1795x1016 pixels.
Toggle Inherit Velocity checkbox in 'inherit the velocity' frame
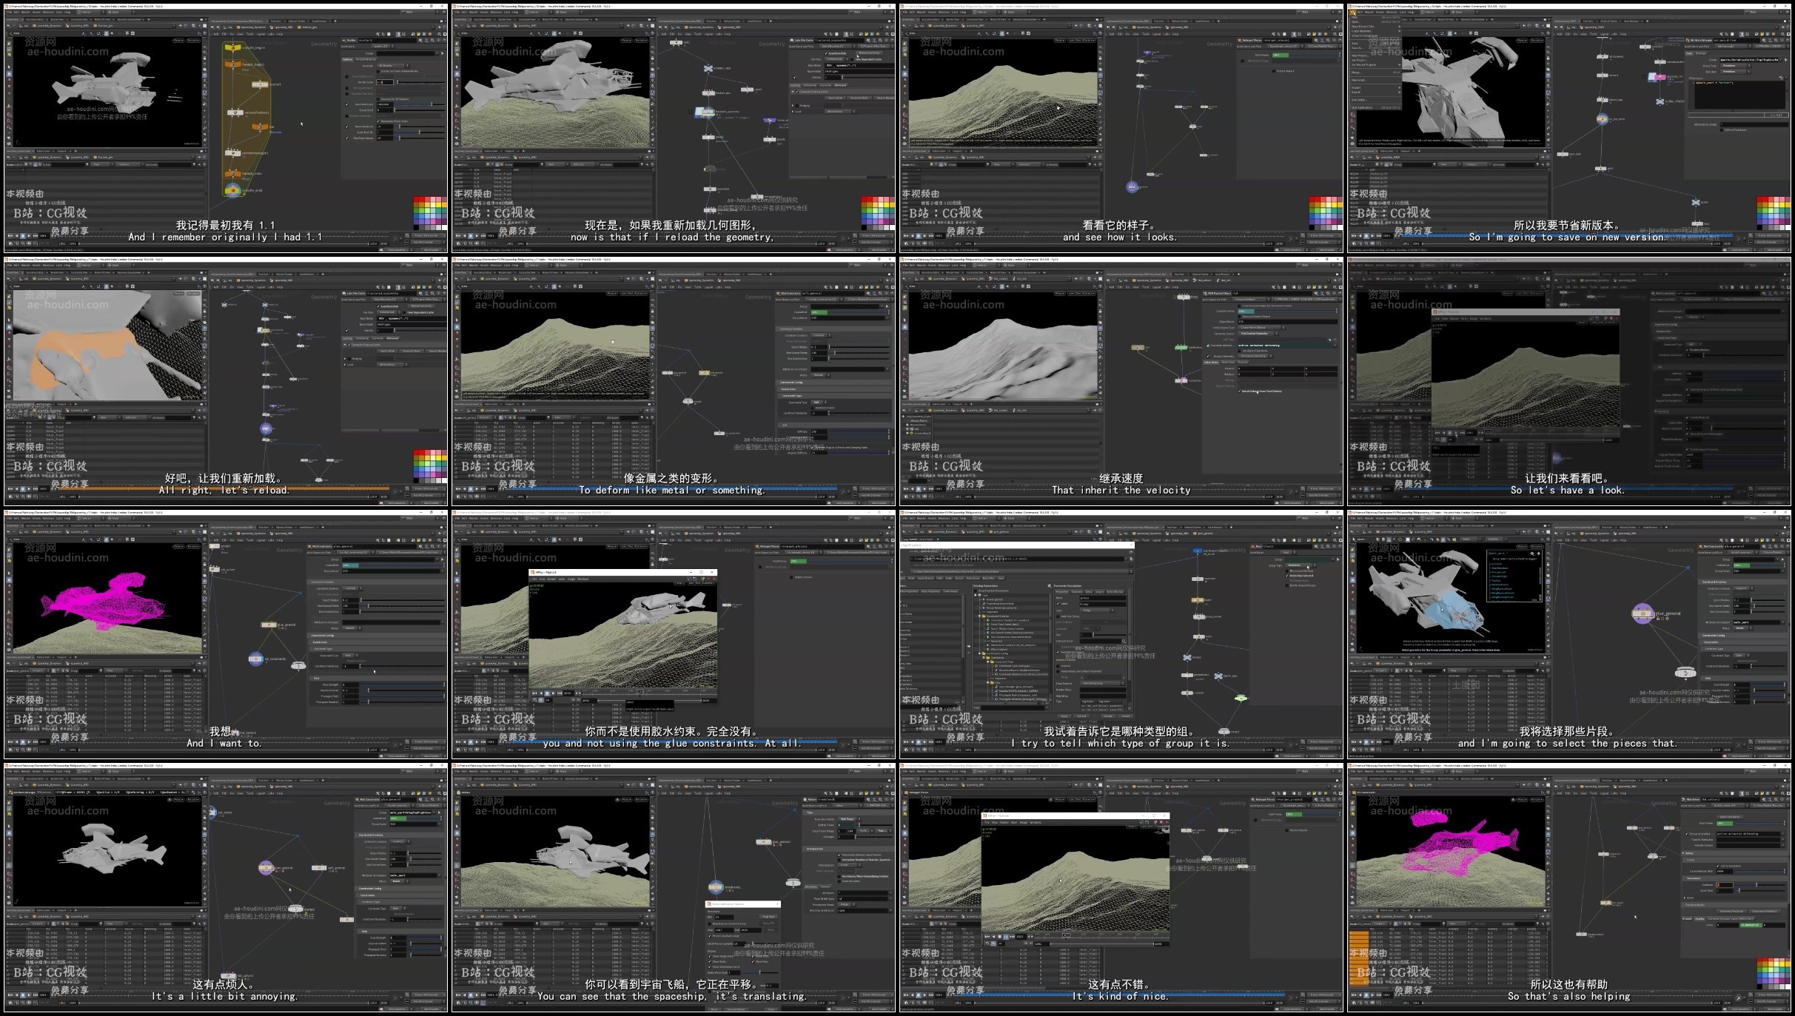point(1239,391)
